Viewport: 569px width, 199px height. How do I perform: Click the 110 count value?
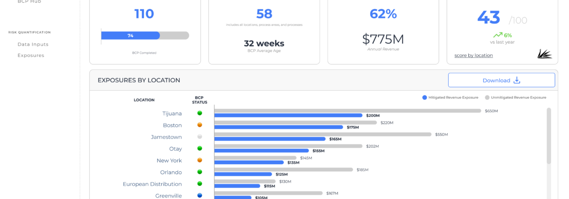144,14
